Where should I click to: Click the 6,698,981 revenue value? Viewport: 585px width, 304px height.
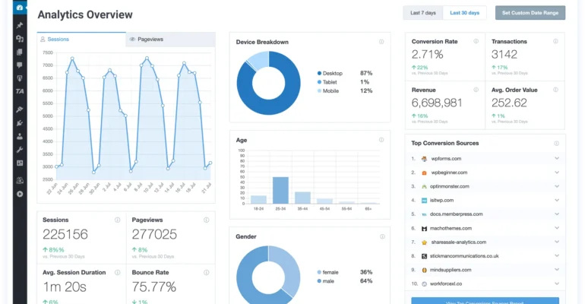[437, 103]
